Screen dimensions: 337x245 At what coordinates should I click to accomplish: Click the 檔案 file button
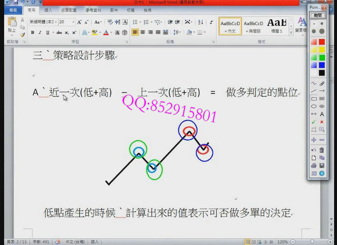[13, 10]
